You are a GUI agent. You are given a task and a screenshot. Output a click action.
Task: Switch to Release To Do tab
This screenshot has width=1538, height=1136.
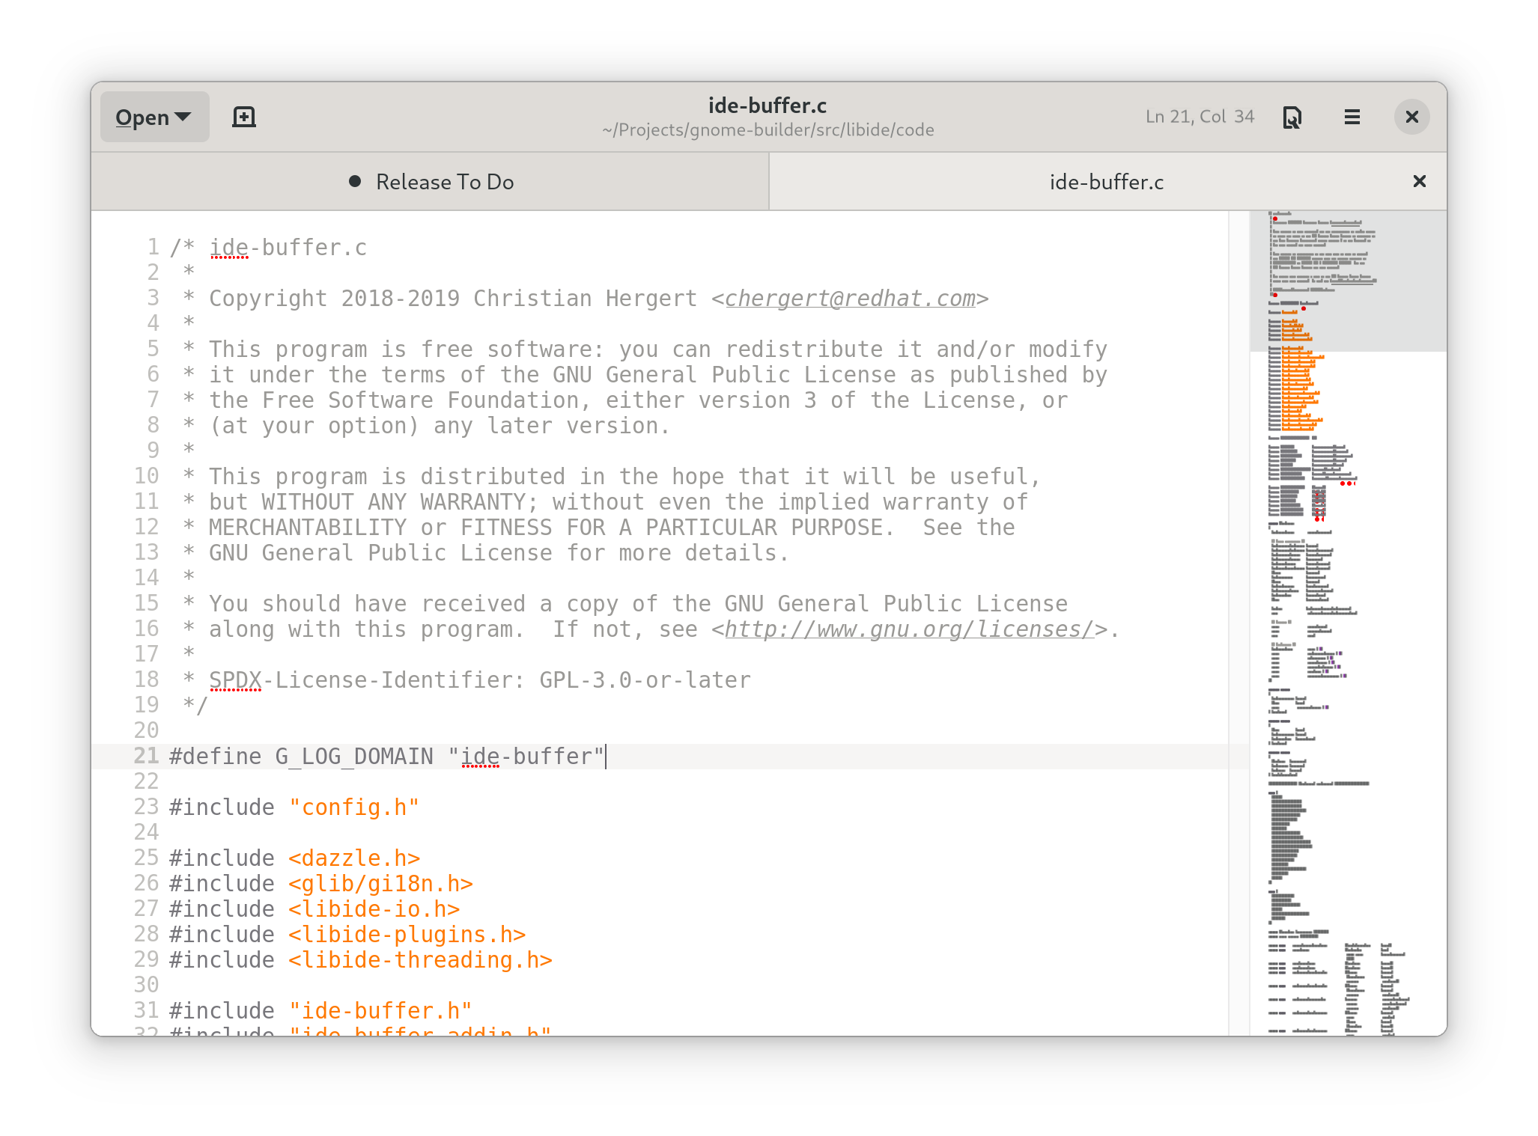click(444, 182)
